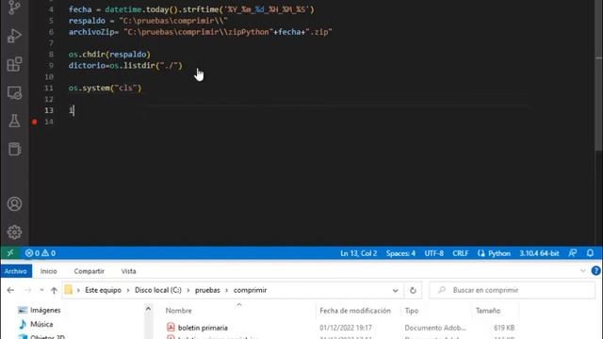Switch to the Inicio ribbon tab
This screenshot has width=603, height=339.
[48, 271]
